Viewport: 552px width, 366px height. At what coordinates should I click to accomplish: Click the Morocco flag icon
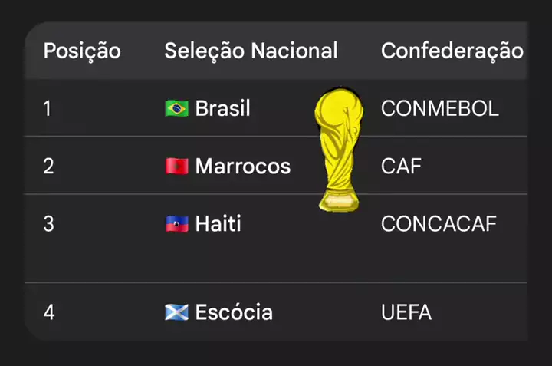176,166
